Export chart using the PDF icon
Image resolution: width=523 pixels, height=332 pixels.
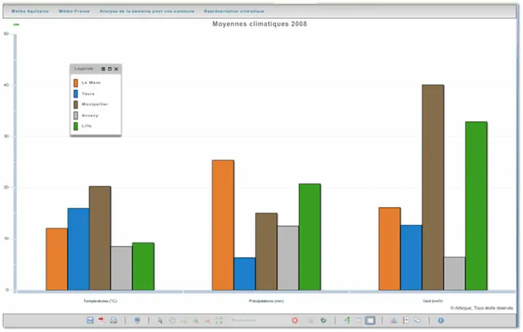click(101, 320)
